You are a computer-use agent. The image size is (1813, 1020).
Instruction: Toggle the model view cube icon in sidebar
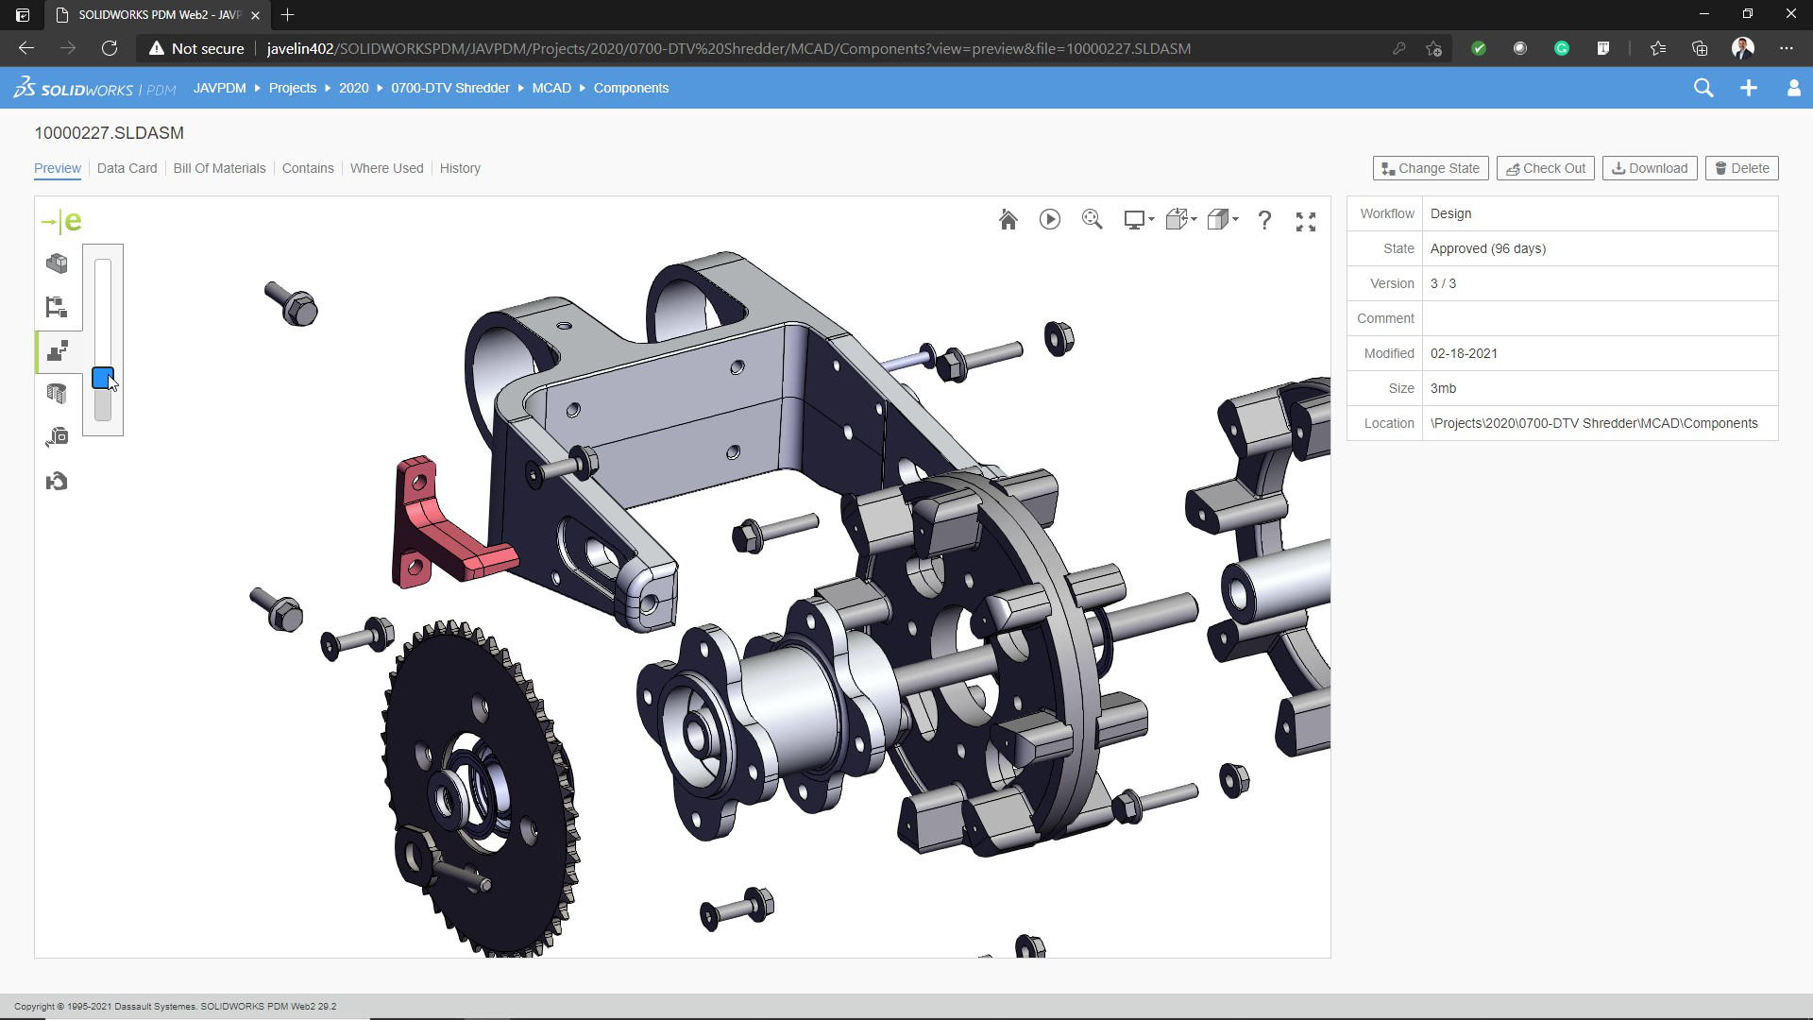[57, 263]
